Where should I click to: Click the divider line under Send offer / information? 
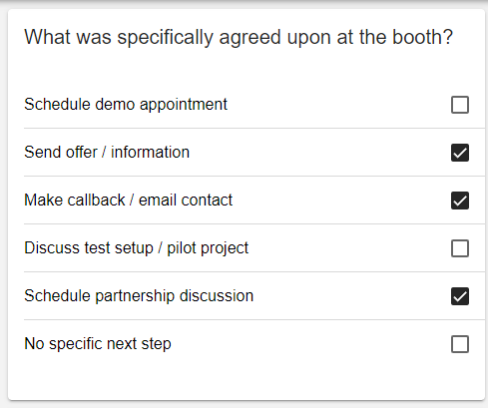[x=254, y=176]
